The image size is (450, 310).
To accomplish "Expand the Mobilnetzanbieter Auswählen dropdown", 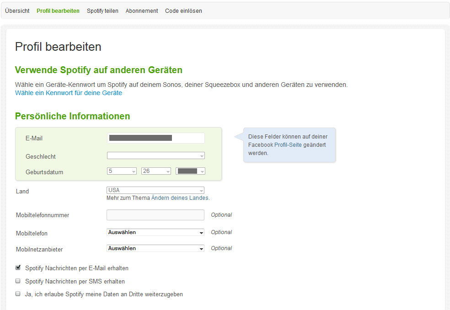I will [155, 249].
